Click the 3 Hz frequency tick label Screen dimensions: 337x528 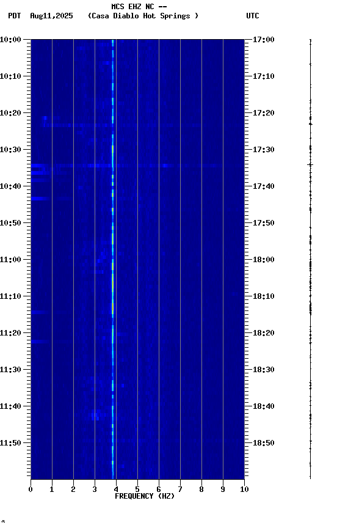[x=95, y=490]
